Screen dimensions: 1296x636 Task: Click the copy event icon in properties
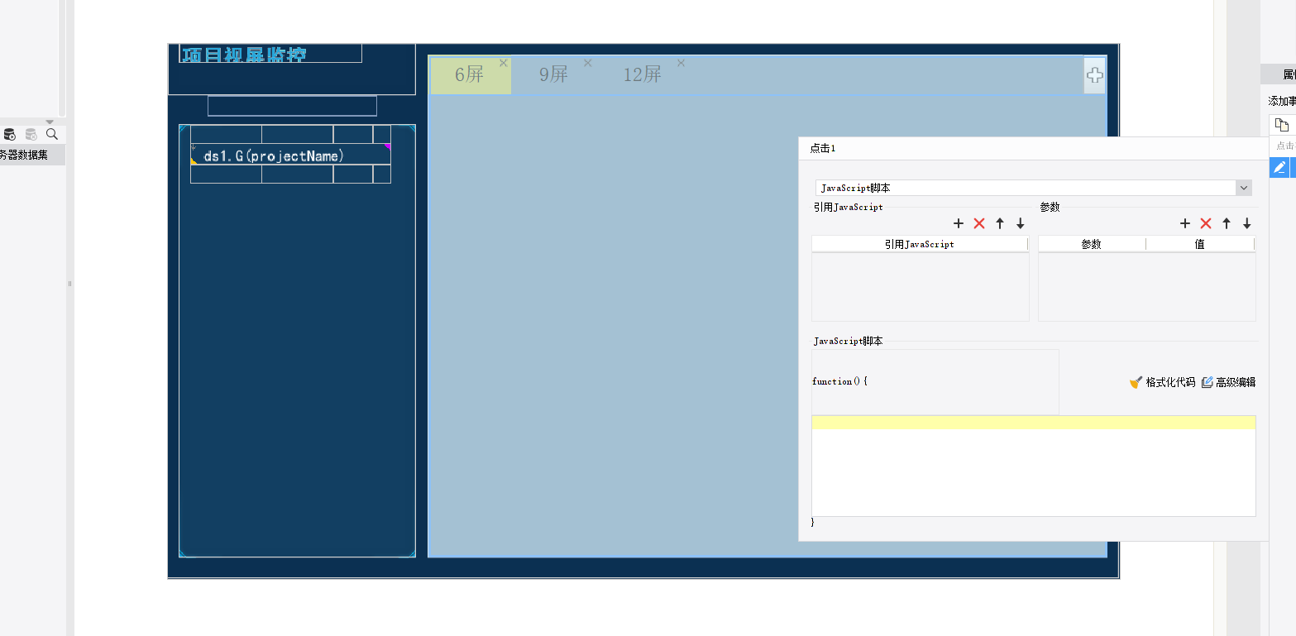pos(1281,125)
